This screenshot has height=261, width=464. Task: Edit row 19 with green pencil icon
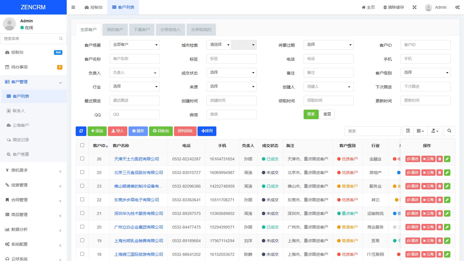pyautogui.click(x=447, y=241)
